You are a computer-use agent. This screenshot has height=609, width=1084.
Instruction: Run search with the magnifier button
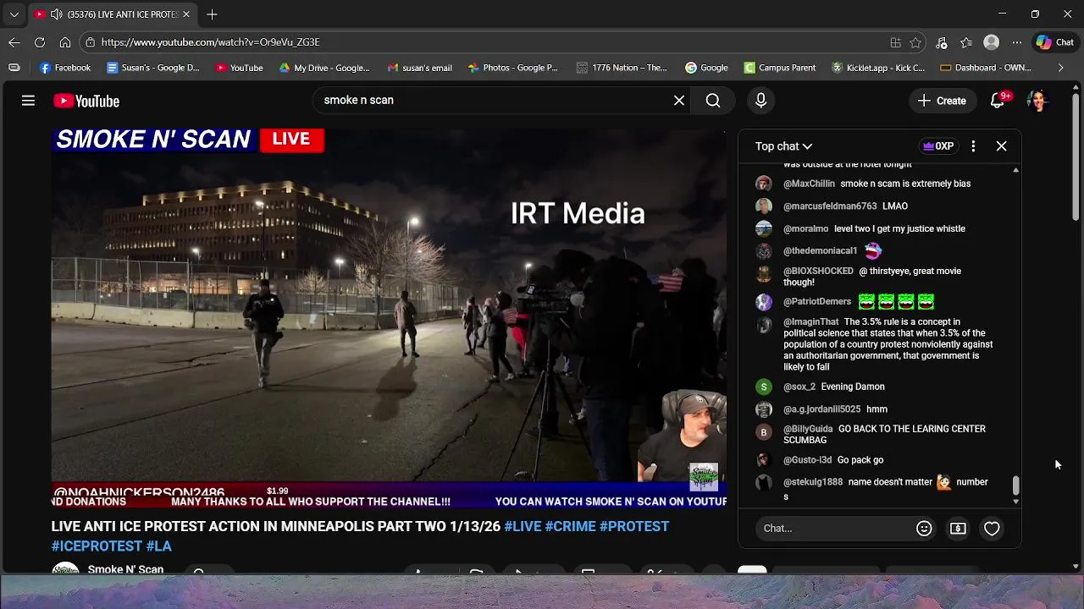pyautogui.click(x=713, y=101)
